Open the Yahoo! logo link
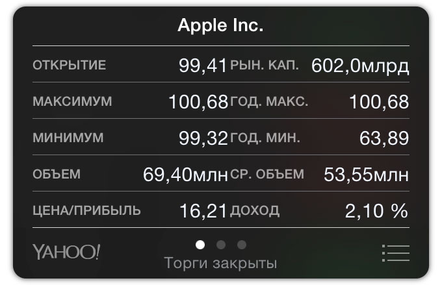 (x=66, y=251)
